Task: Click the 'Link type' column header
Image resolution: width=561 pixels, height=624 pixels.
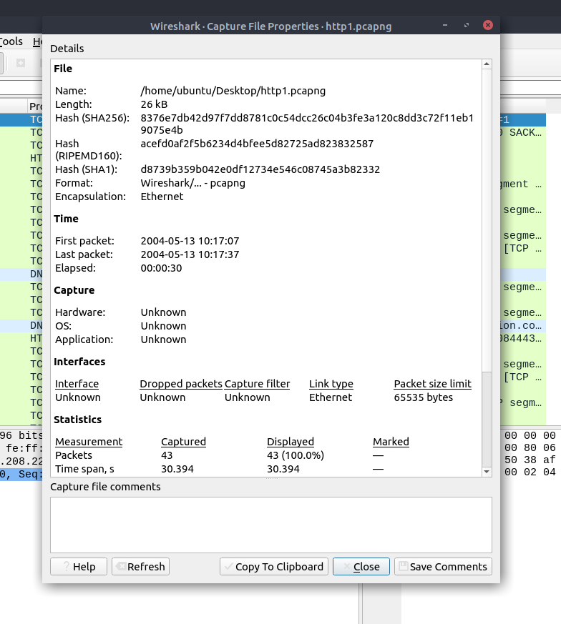Action: click(x=331, y=384)
